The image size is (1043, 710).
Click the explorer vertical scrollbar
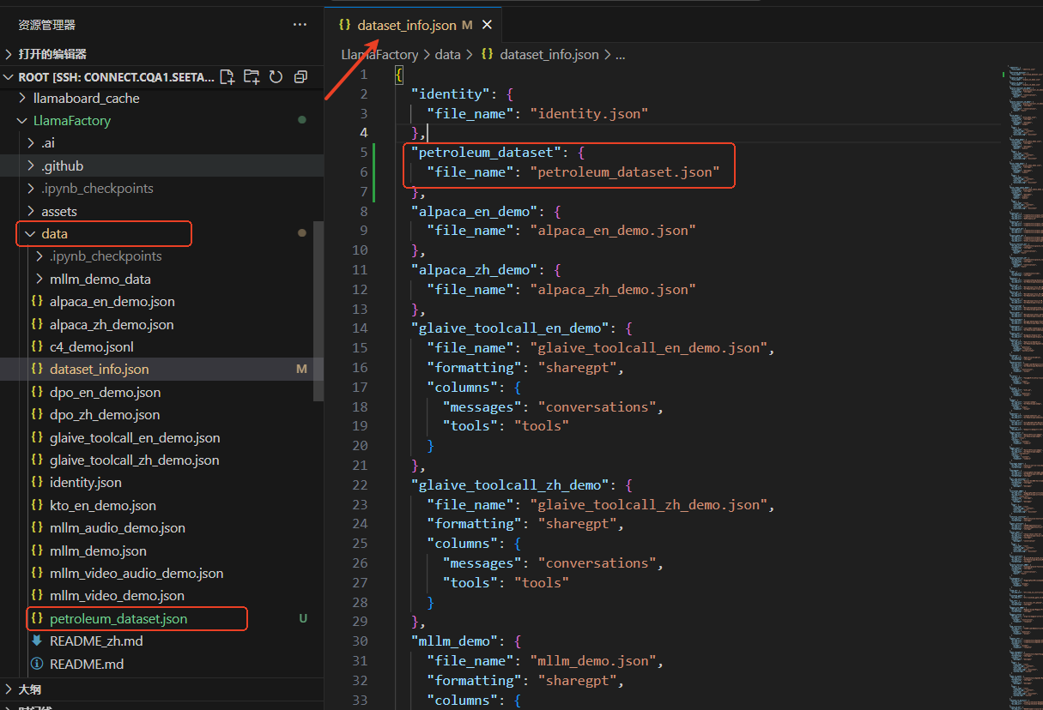(318, 310)
